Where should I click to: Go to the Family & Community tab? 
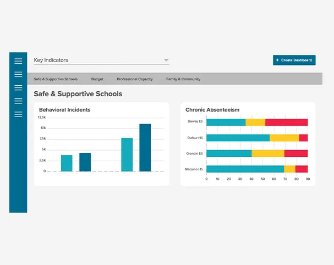click(183, 79)
